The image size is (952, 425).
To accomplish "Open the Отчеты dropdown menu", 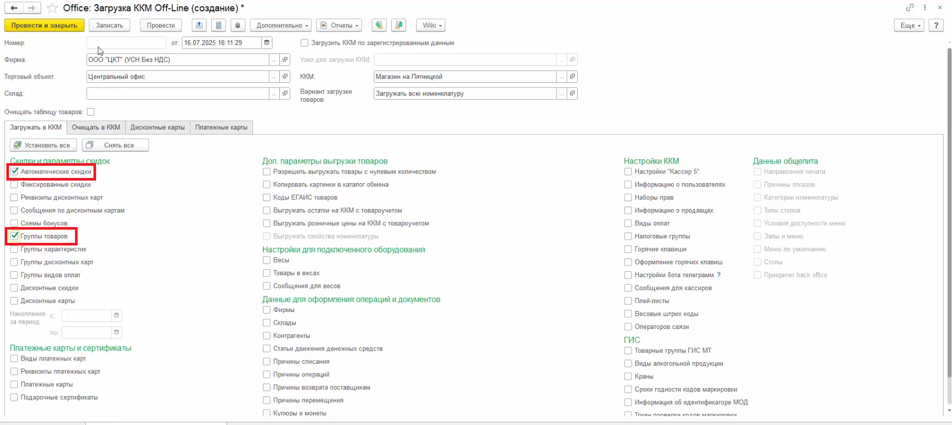I will [340, 25].
